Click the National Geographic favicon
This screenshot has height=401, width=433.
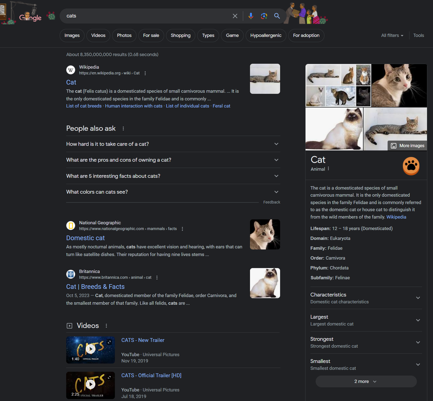(71, 226)
